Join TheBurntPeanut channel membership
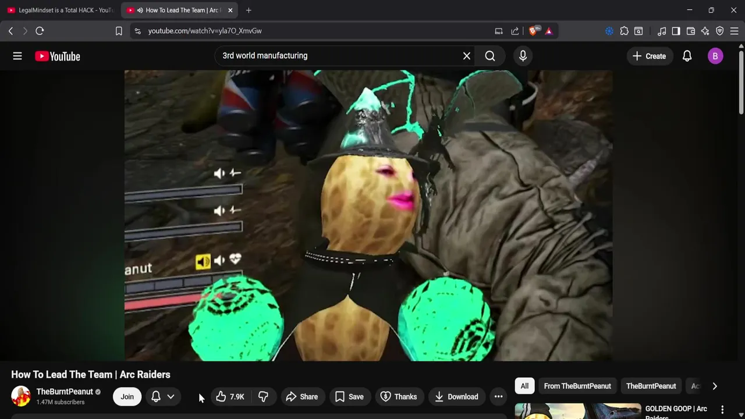Screen dimensions: 745x419 tap(127, 397)
